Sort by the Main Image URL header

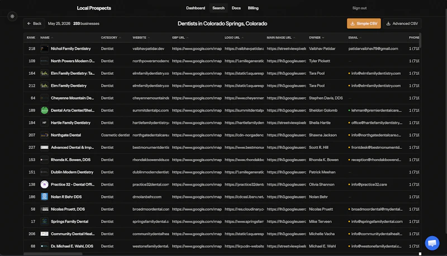point(281,37)
